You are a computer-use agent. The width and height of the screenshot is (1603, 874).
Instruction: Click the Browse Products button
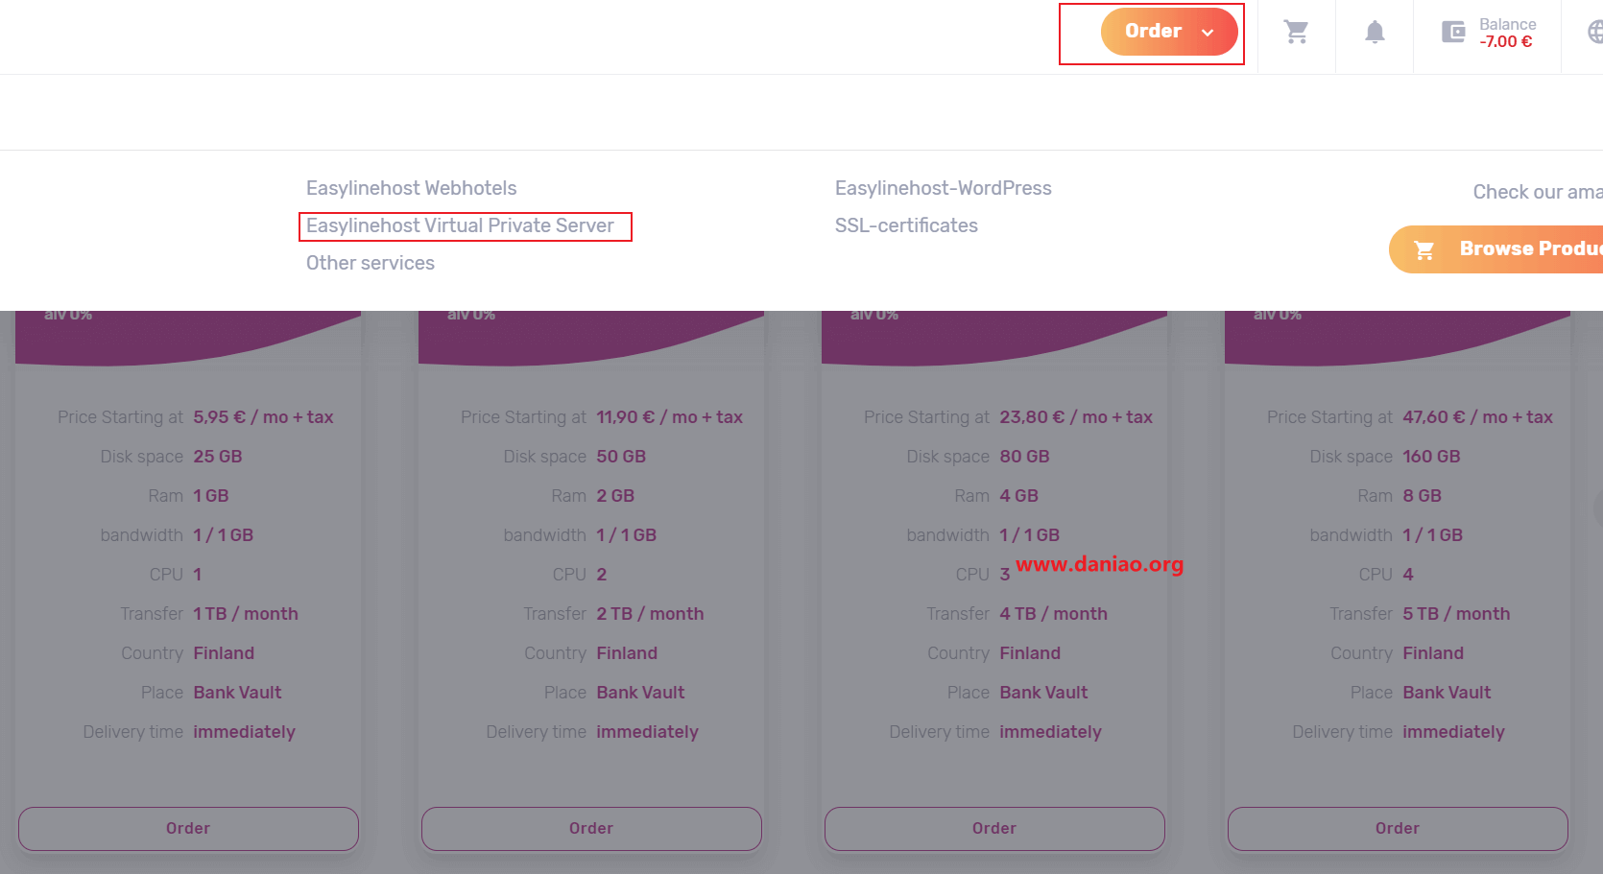click(x=1495, y=249)
